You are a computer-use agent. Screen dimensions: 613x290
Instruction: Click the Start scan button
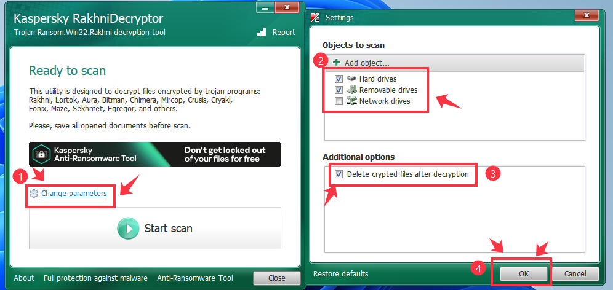click(155, 229)
